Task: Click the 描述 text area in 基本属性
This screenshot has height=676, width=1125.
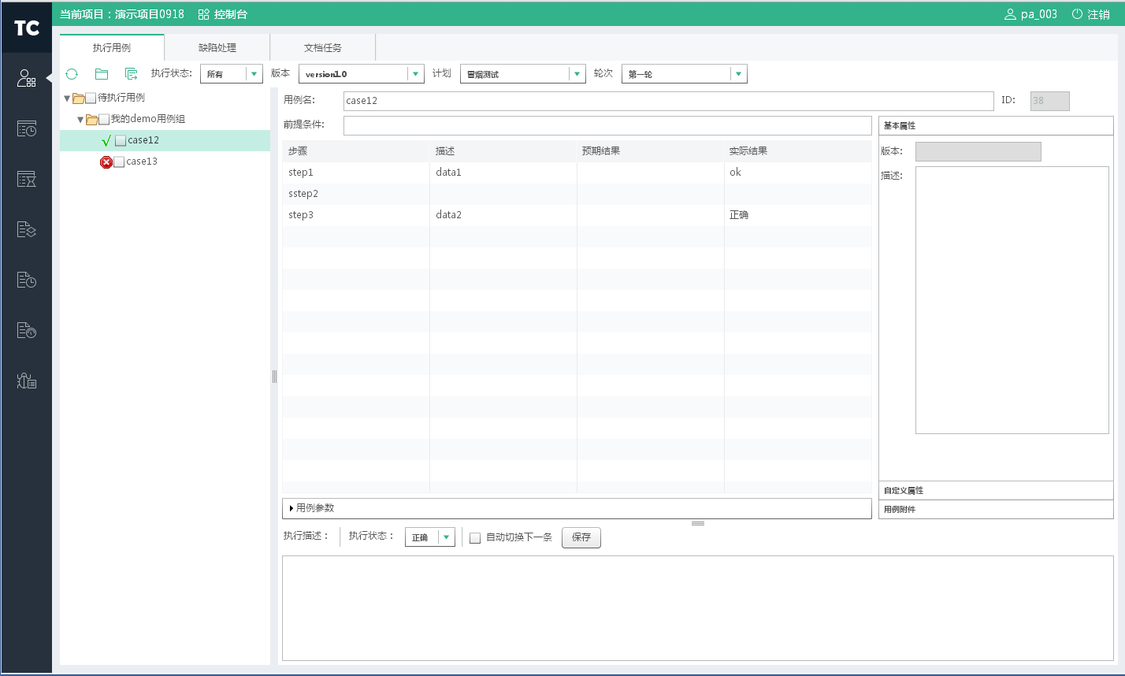Action: click(x=1012, y=300)
